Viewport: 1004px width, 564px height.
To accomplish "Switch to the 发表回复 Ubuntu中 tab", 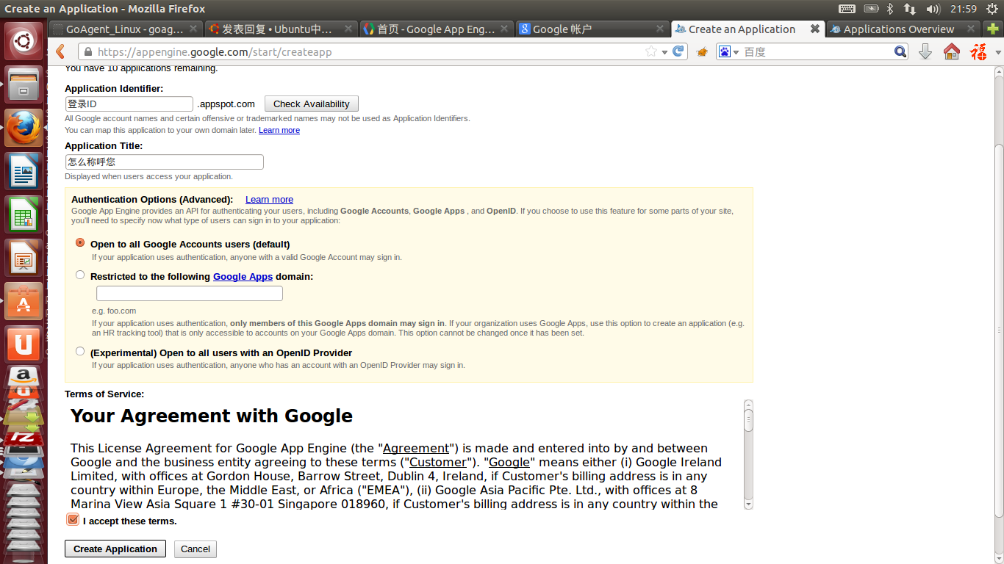I will point(280,29).
